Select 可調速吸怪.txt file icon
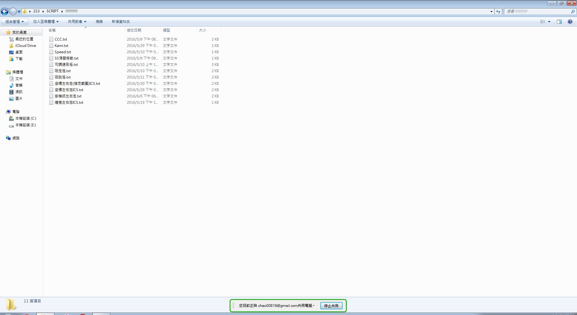577x315 pixels. 51,64
